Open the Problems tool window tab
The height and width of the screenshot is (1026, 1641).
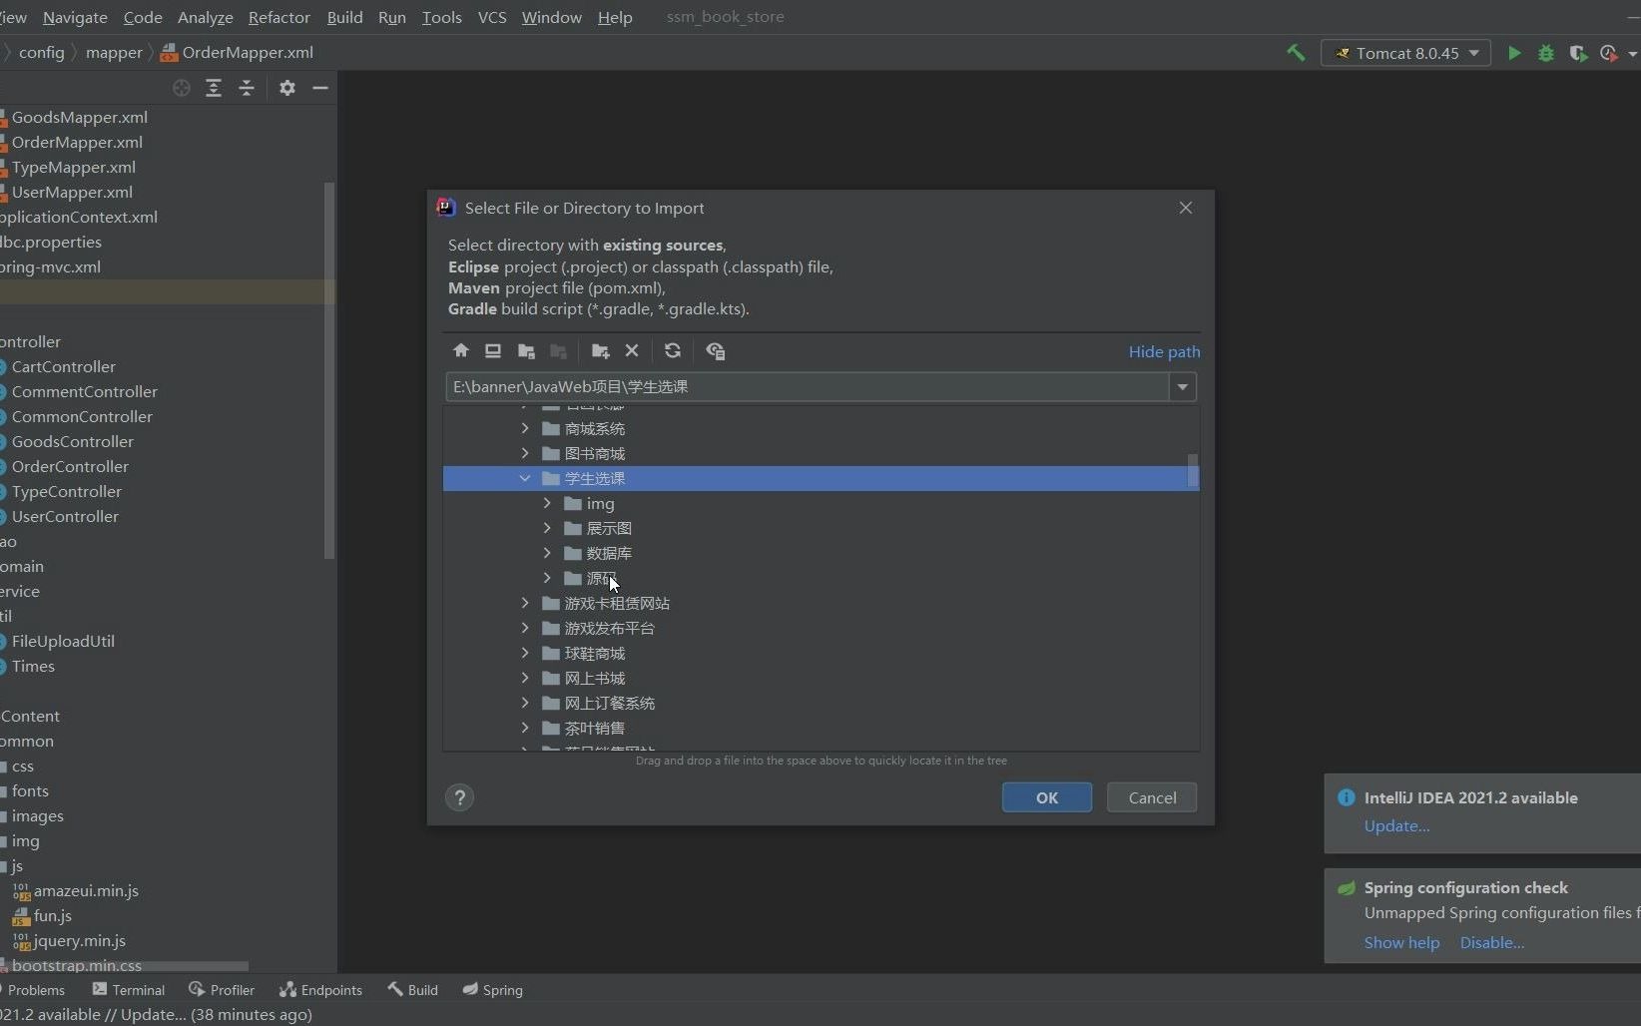click(x=35, y=989)
